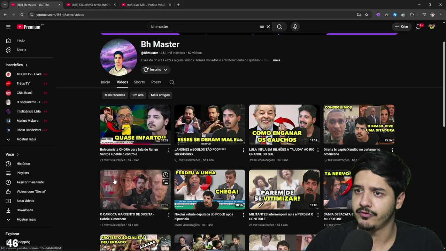Open PERDEU A LINHA video thumbnail
This screenshot has height=251, width=446.
(x=210, y=189)
